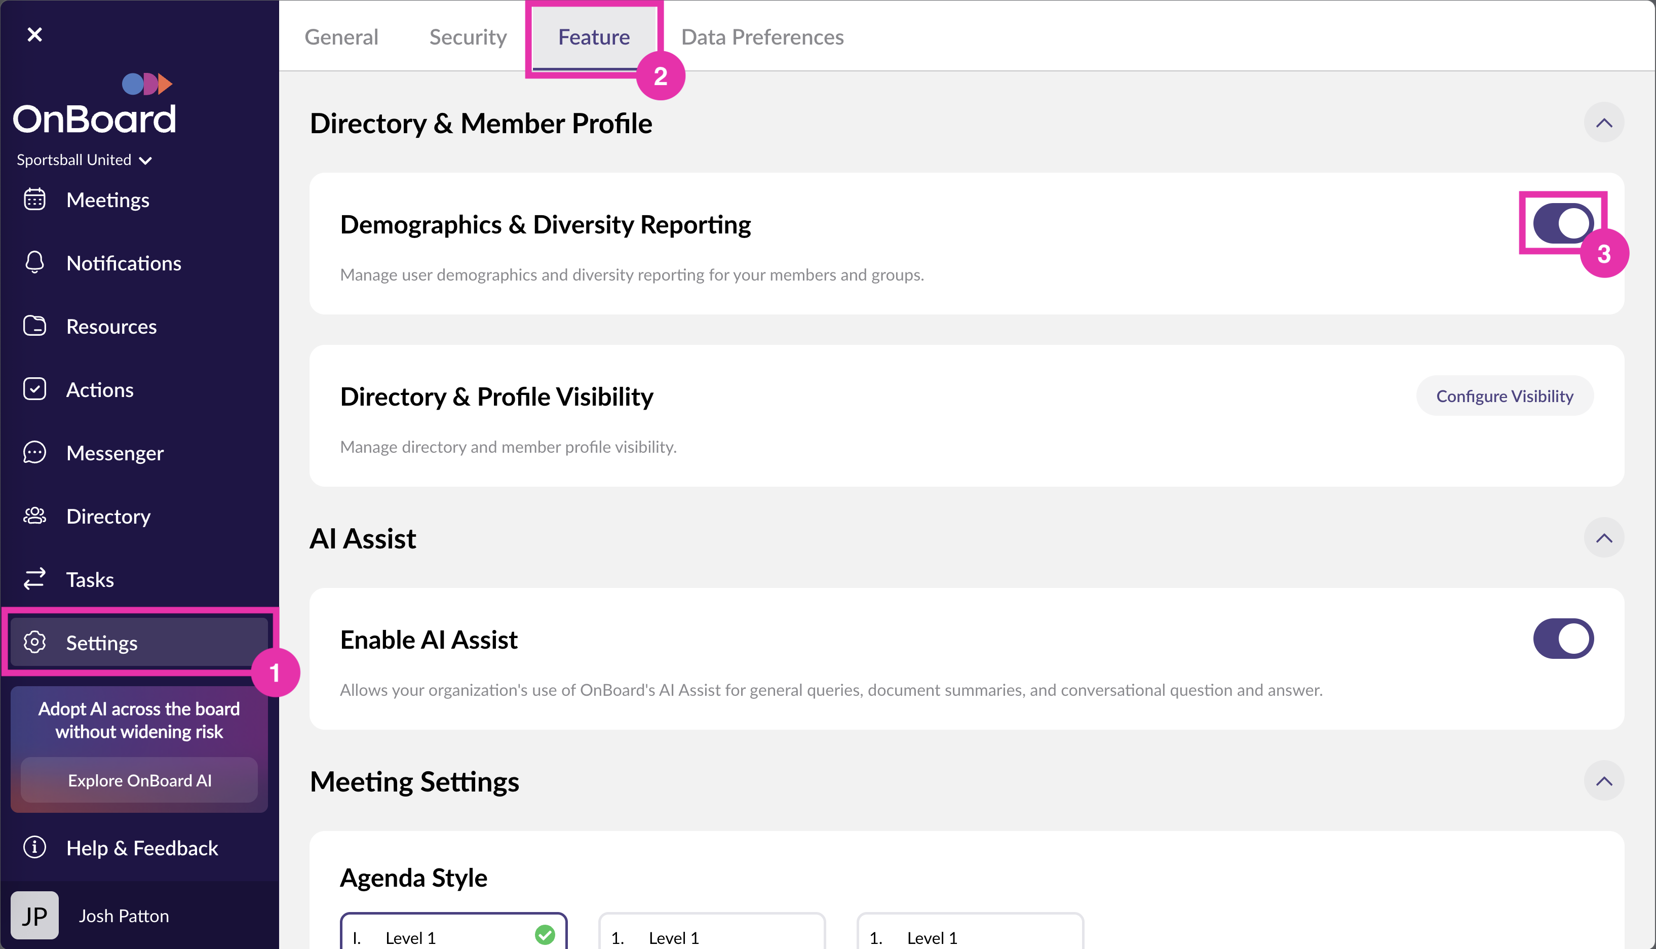Open Tasks via its arrows icon
The image size is (1656, 949).
click(x=34, y=579)
